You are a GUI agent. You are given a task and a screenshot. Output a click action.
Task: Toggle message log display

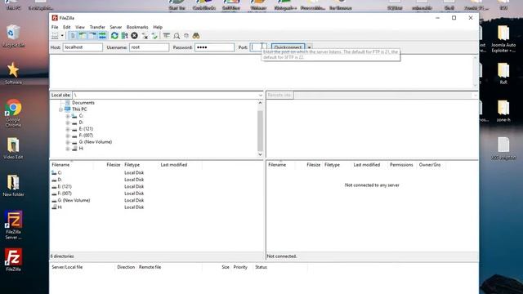point(73,36)
